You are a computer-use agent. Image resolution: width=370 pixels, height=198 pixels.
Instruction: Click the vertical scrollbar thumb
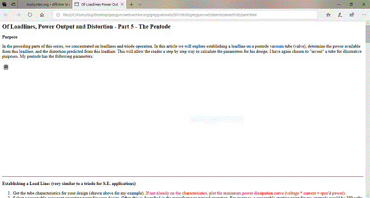click(x=368, y=34)
